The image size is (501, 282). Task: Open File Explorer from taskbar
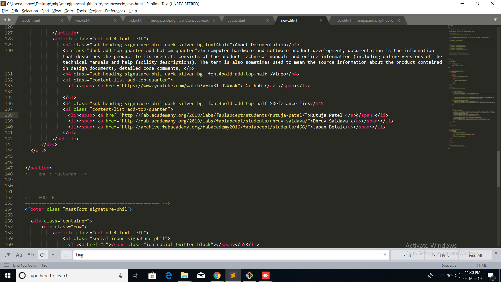tap(185, 275)
